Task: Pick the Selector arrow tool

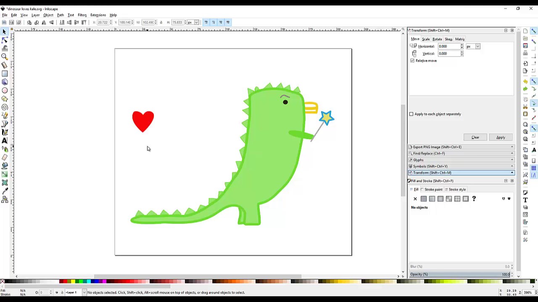Action: coord(5,31)
